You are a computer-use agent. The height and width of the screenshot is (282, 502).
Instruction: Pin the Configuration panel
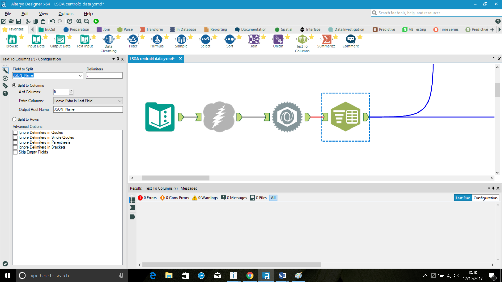point(118,59)
